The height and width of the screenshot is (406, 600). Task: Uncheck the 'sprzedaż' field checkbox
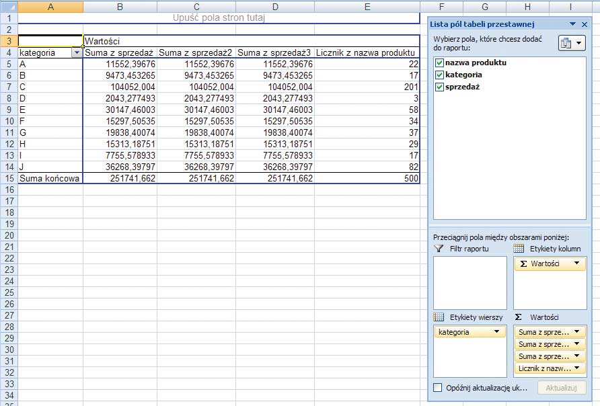[x=440, y=87]
